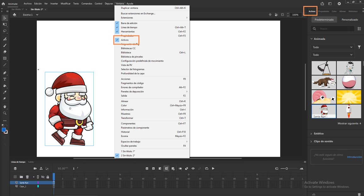This screenshot has width=364, height=196.
Task: Click the Test Movie play icon at top right
Action: tap(339, 3)
